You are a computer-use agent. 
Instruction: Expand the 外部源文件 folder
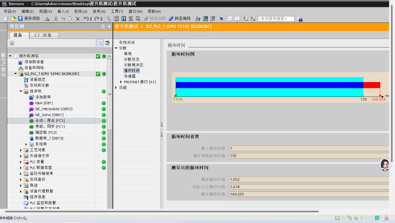[21, 156]
